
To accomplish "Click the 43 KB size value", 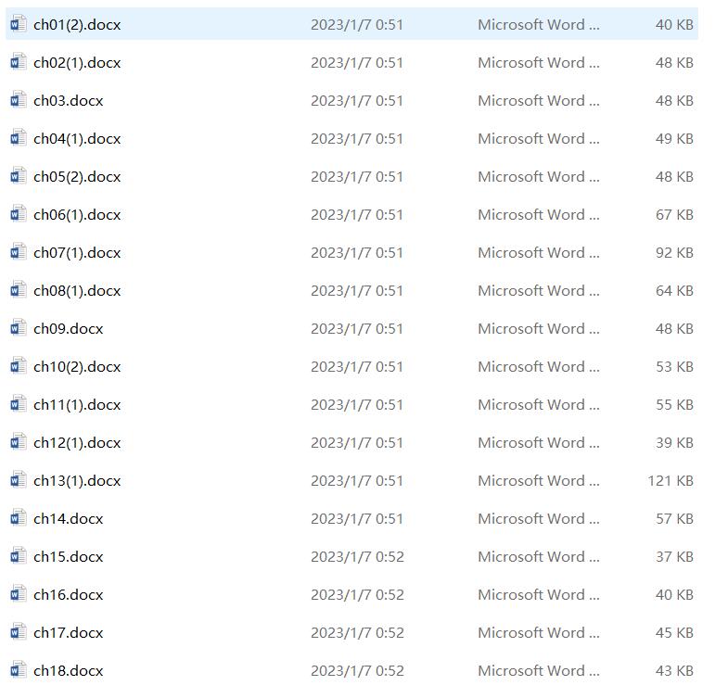I will [674, 670].
